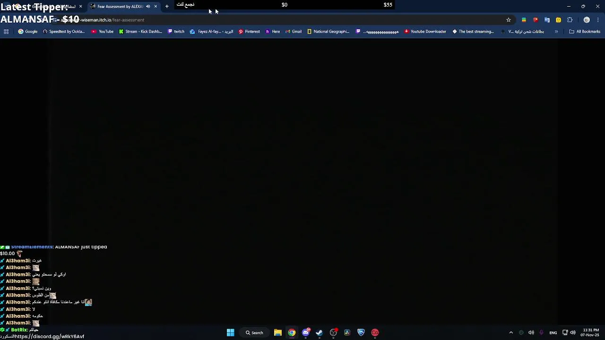
Task: Open the Stream - Kick Dashboard bookmark
Action: click(140, 32)
